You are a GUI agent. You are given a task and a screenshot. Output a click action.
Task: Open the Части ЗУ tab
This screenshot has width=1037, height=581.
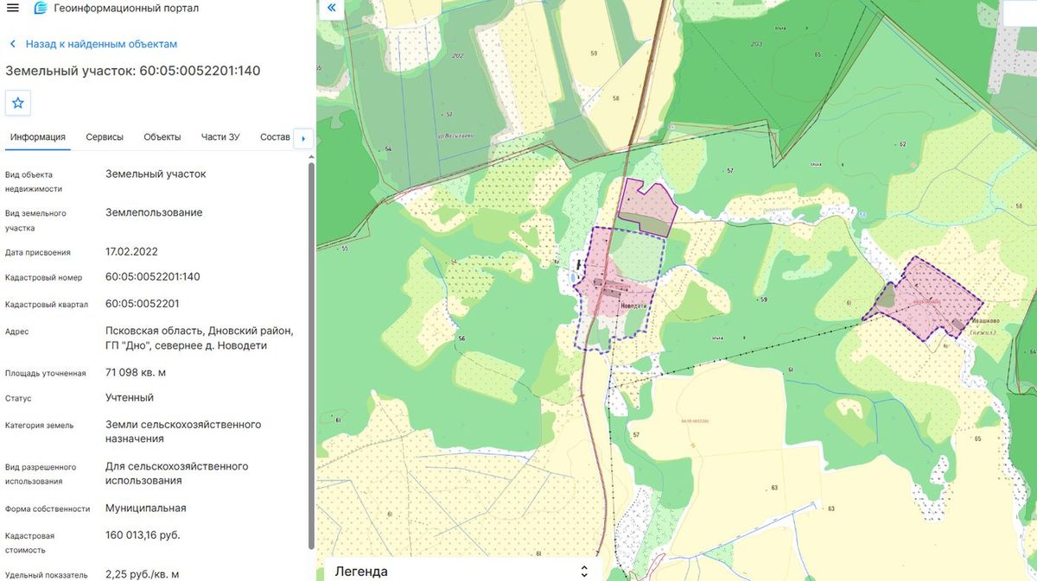(x=220, y=137)
